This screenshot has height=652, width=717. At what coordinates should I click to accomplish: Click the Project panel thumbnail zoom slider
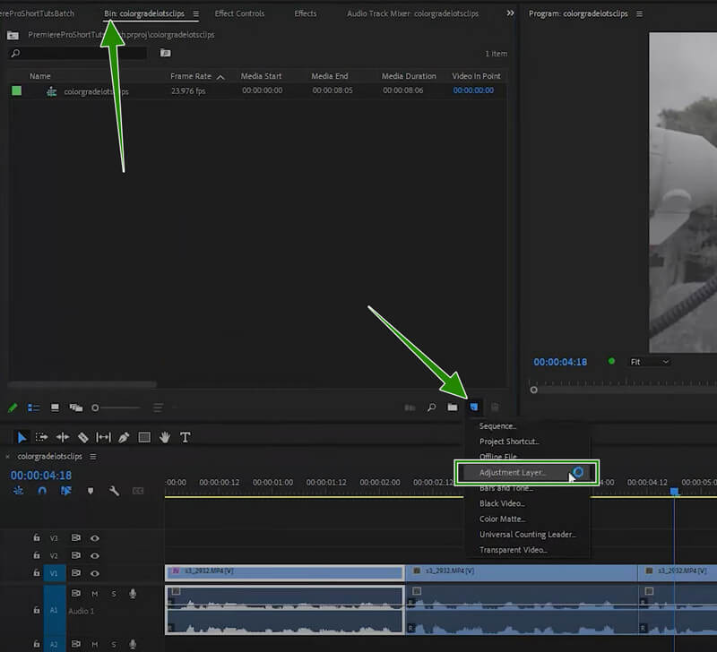coord(96,407)
